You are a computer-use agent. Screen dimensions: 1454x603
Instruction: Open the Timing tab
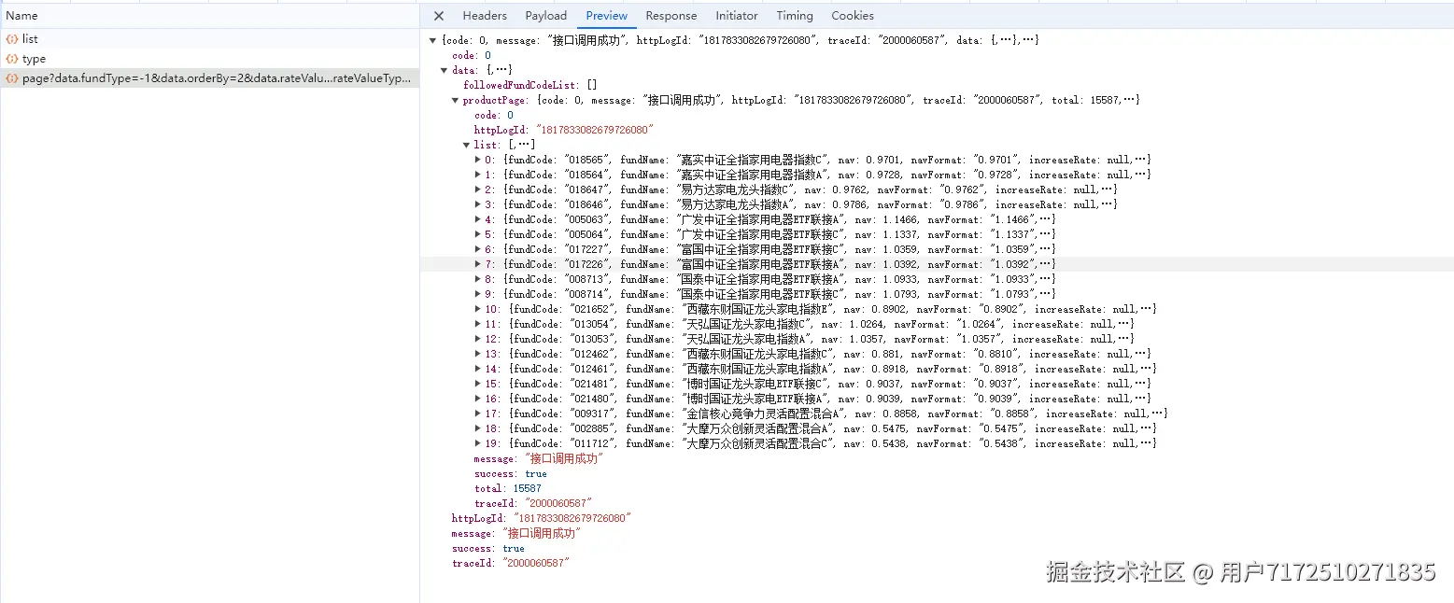tap(795, 16)
